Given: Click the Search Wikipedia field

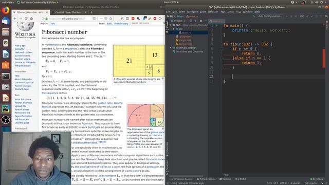Looking at the screenshot, I should [147, 23].
